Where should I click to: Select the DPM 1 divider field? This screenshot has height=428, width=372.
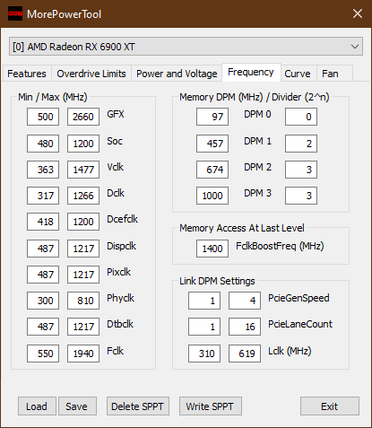tap(301, 144)
